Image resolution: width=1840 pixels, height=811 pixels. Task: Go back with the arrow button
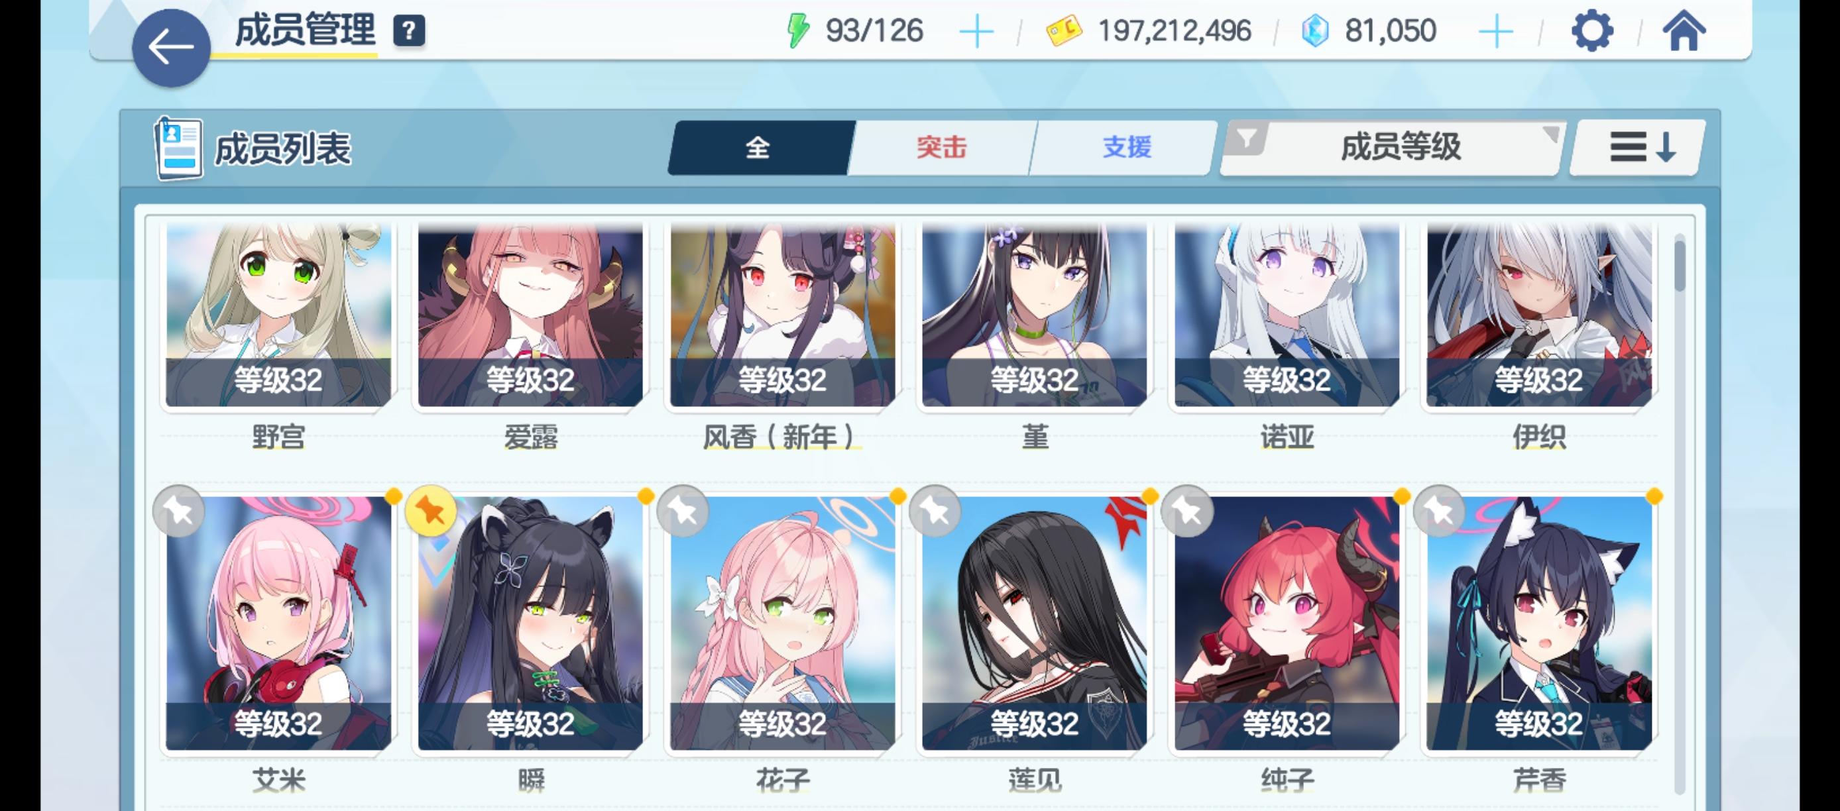tap(171, 48)
